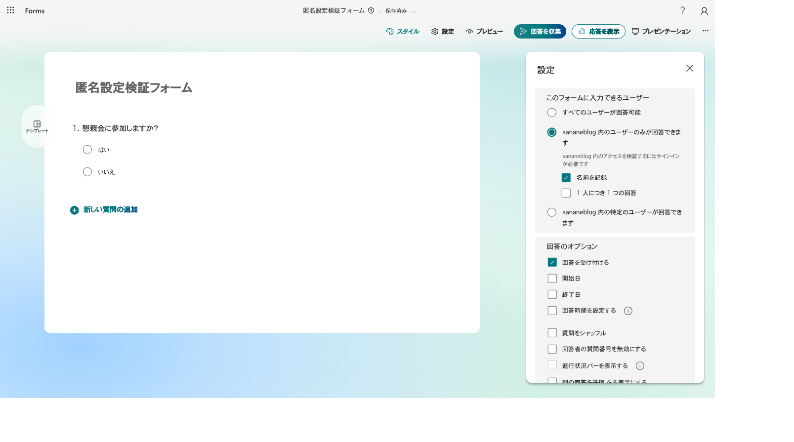
Task: Enable the 開始日 checkbox
Action: click(x=552, y=279)
